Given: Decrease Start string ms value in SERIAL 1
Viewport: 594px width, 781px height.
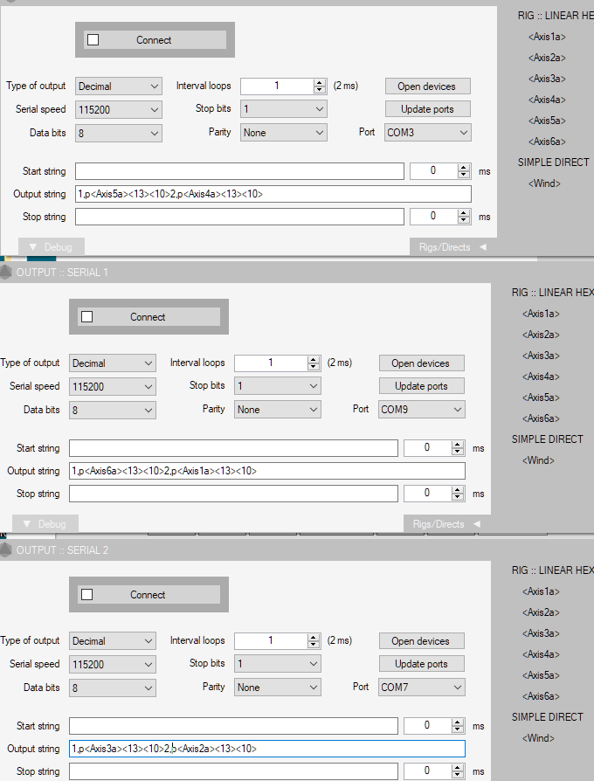Looking at the screenshot, I should (x=458, y=452).
